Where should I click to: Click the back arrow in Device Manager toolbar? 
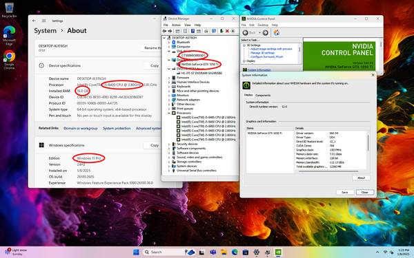[x=164, y=31]
